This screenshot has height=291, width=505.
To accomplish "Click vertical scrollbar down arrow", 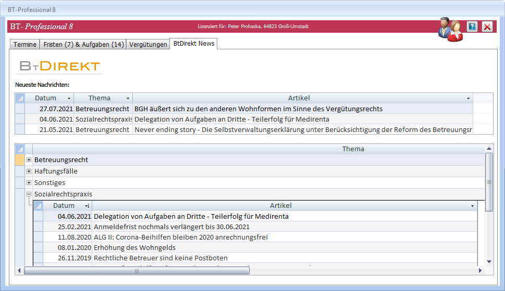I will coord(489,262).
